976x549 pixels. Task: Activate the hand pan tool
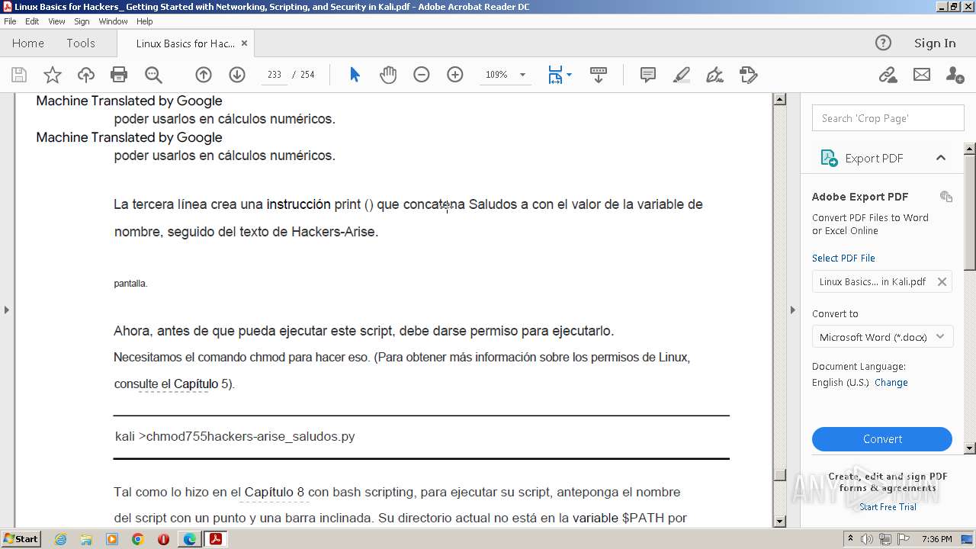click(x=388, y=75)
